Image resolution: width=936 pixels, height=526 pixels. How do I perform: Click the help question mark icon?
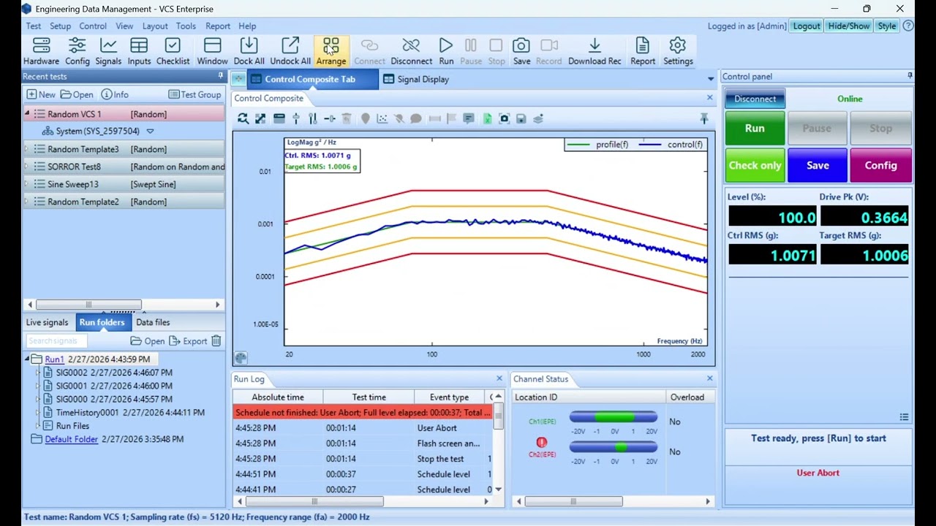[x=908, y=26]
